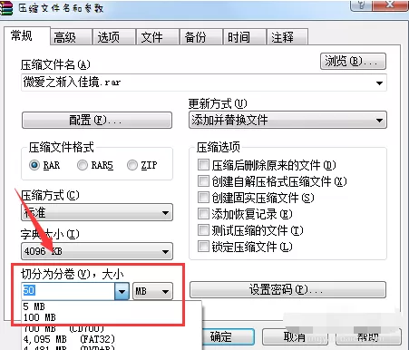Viewport: 409px width, 350px height.
Task: Choose 100 MB from volume size list
Action: tap(112, 317)
